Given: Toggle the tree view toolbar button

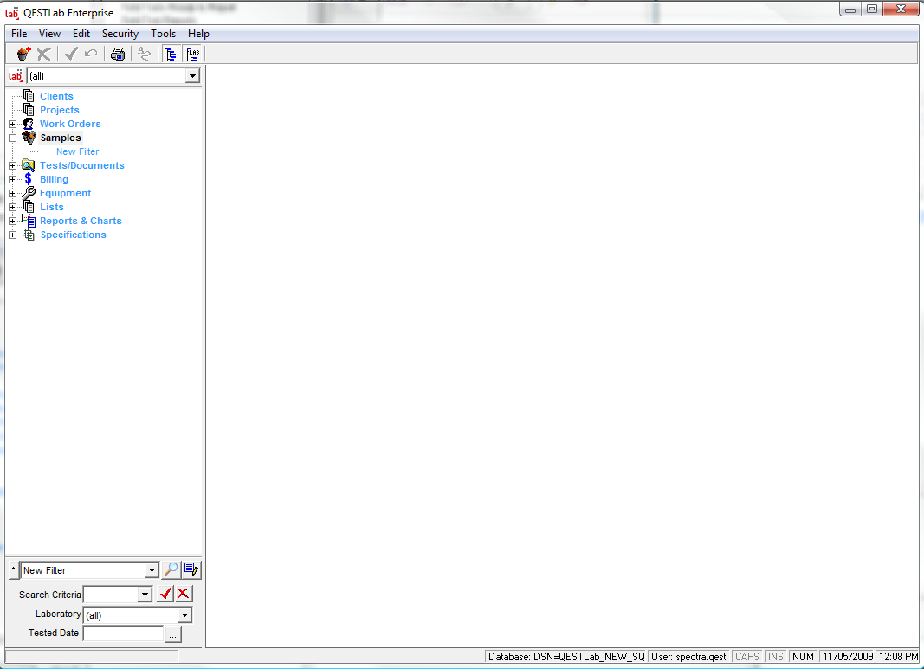Looking at the screenshot, I should (x=171, y=54).
